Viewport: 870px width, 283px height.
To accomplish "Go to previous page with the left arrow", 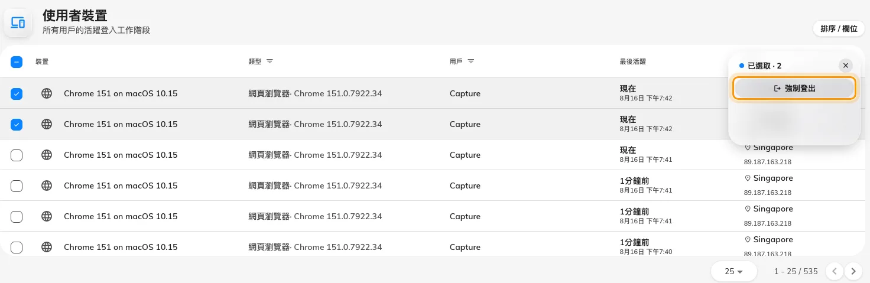I will point(834,271).
